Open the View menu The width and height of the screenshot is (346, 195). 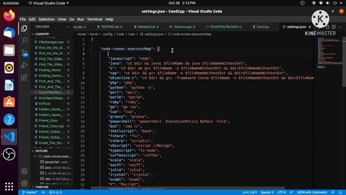(62, 19)
